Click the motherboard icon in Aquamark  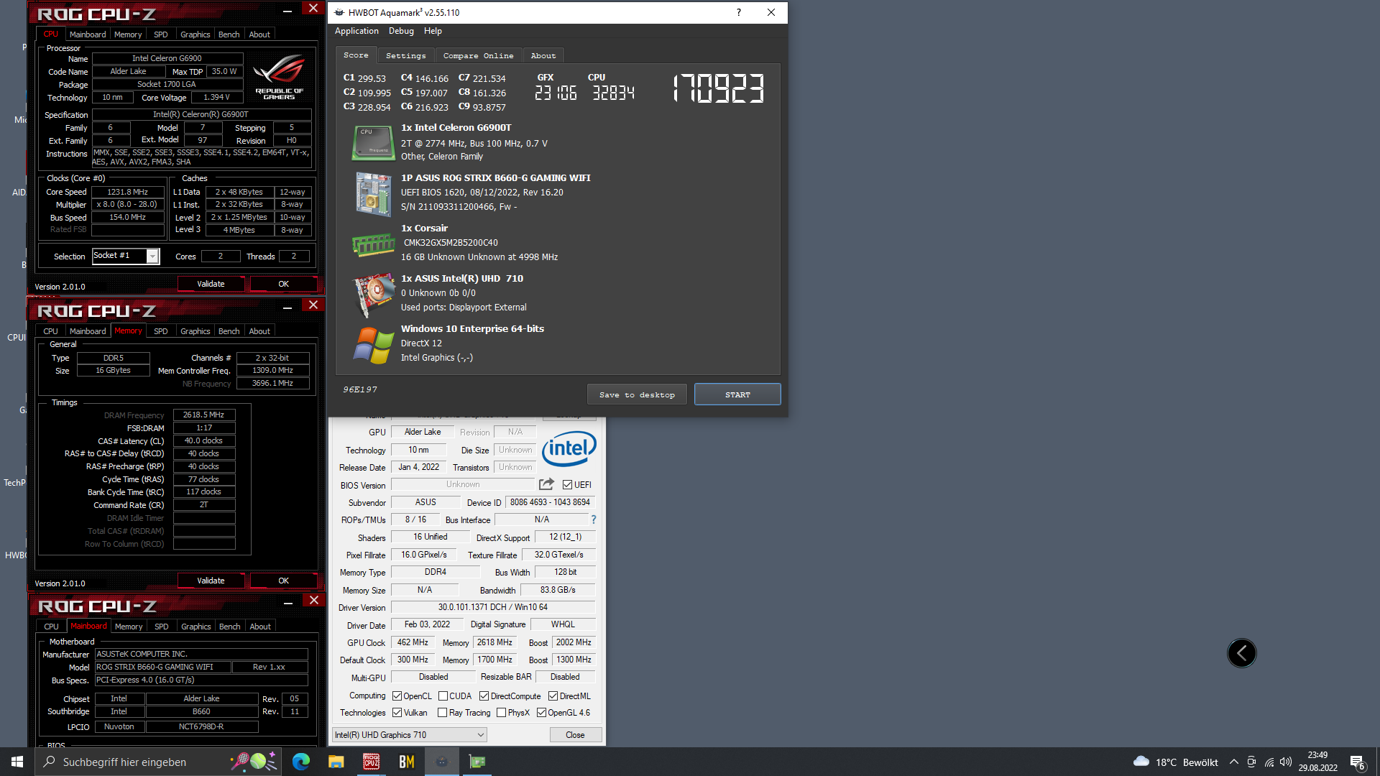373,193
